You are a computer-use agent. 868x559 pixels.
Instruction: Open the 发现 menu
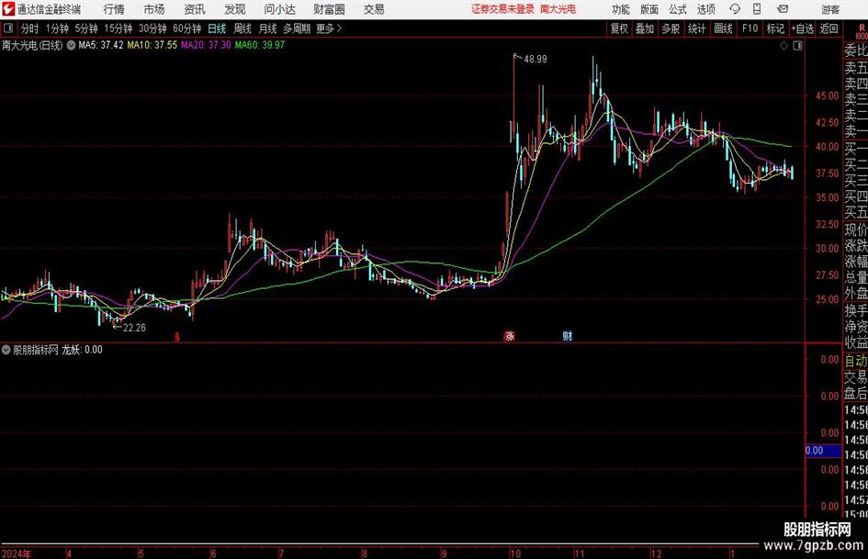point(235,9)
